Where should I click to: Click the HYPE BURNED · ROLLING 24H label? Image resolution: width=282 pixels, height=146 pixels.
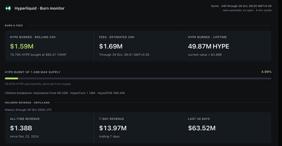33,37
